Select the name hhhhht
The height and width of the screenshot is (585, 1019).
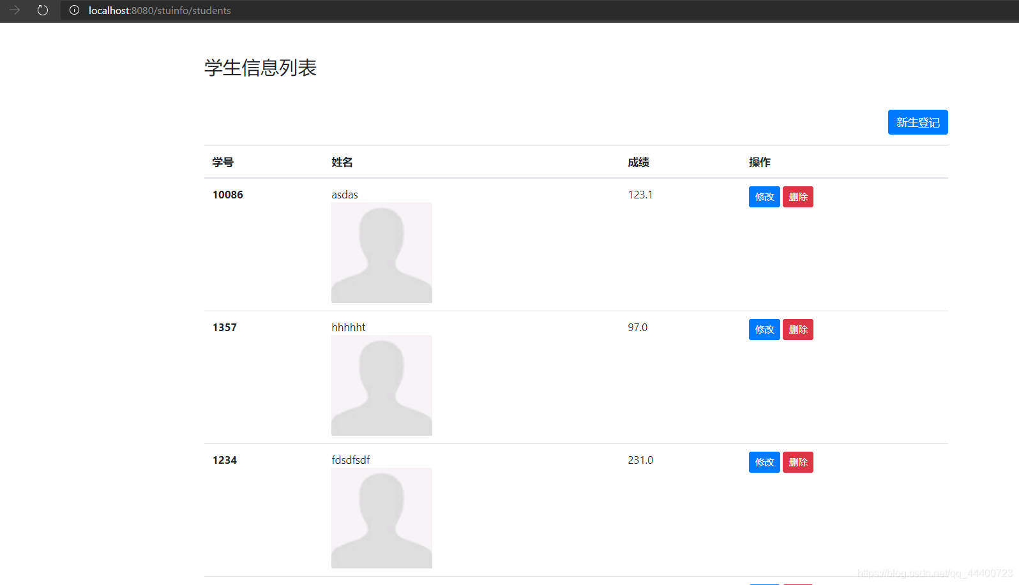(349, 327)
